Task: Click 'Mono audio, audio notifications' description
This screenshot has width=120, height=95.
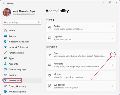Action: [68, 29]
